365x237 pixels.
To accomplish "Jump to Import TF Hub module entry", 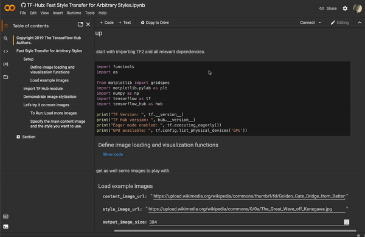I will [43, 89].
